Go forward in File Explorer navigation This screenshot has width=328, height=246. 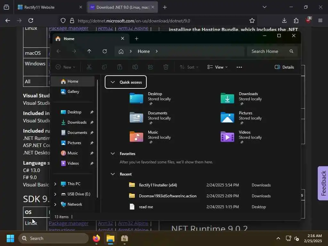pyautogui.click(x=74, y=51)
